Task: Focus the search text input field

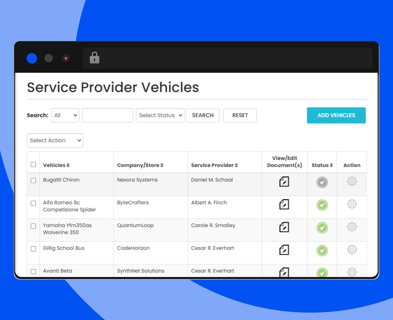Action: (x=108, y=115)
